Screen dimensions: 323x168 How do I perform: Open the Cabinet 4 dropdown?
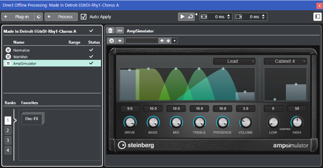[x=285, y=61]
